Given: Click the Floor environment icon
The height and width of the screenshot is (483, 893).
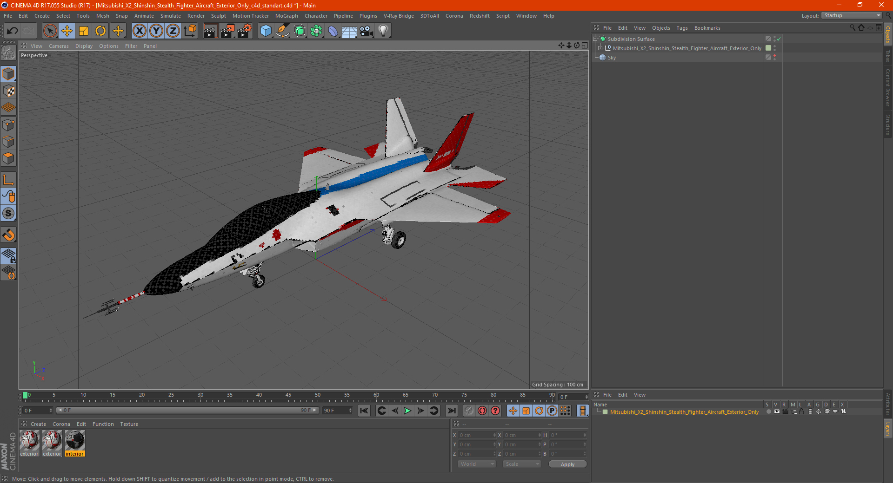Looking at the screenshot, I should click(x=350, y=31).
